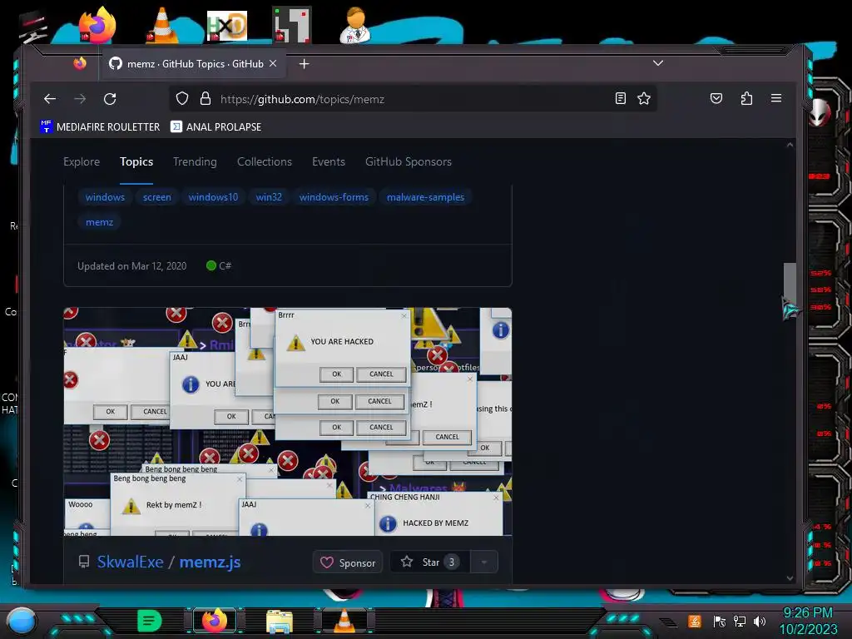Open the second bookmarks toolbar entry
This screenshot has width=852, height=639.
point(215,126)
